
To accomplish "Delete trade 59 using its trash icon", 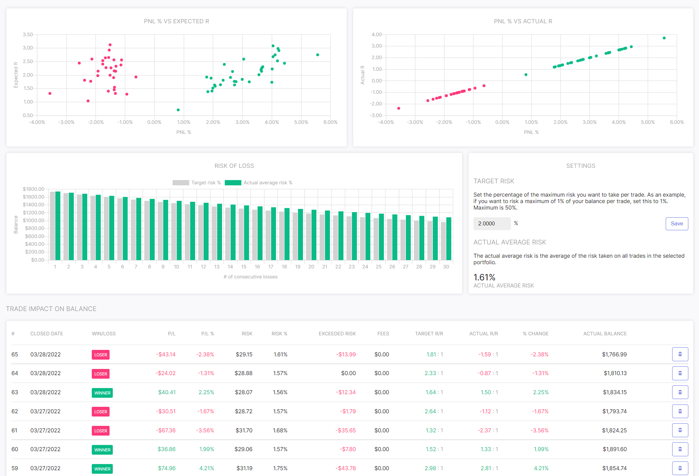I will 680,468.
